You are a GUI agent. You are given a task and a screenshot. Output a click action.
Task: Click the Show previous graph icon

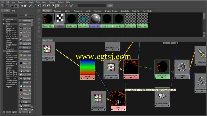pyautogui.click(x=22, y=6)
